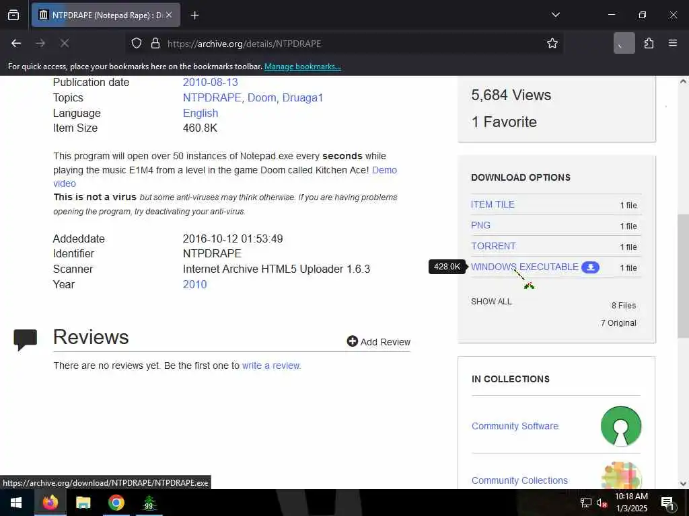This screenshot has width=689, height=516.
Task: Click the 5,684 Views text
Action: [511, 95]
